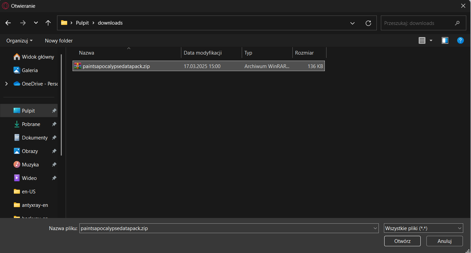Expand the OneDrive tree node
The image size is (471, 253).
coord(6,84)
